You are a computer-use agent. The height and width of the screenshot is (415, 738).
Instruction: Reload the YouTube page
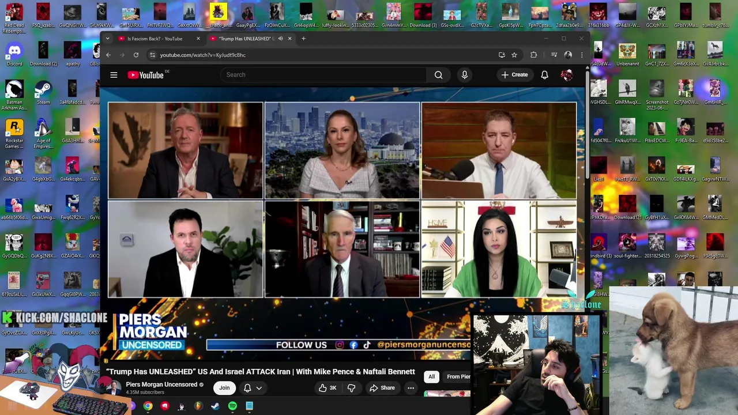pos(136,55)
